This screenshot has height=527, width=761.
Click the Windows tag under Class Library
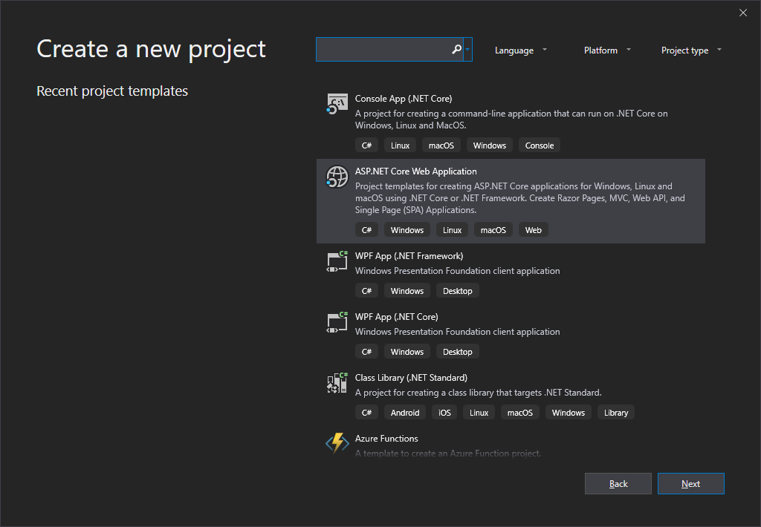569,413
